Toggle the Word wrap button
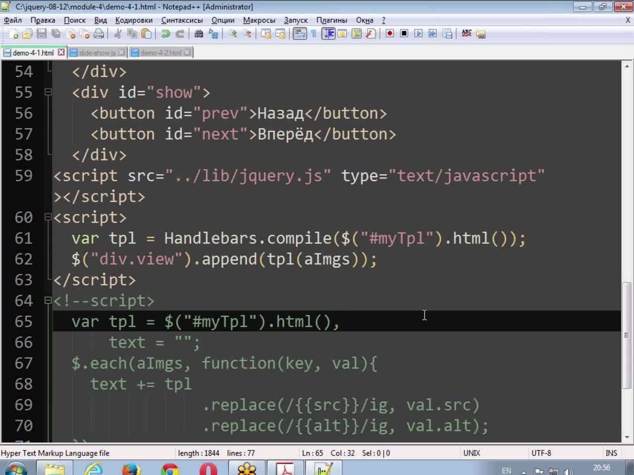Screen dimensions: 634x475 click(300, 34)
